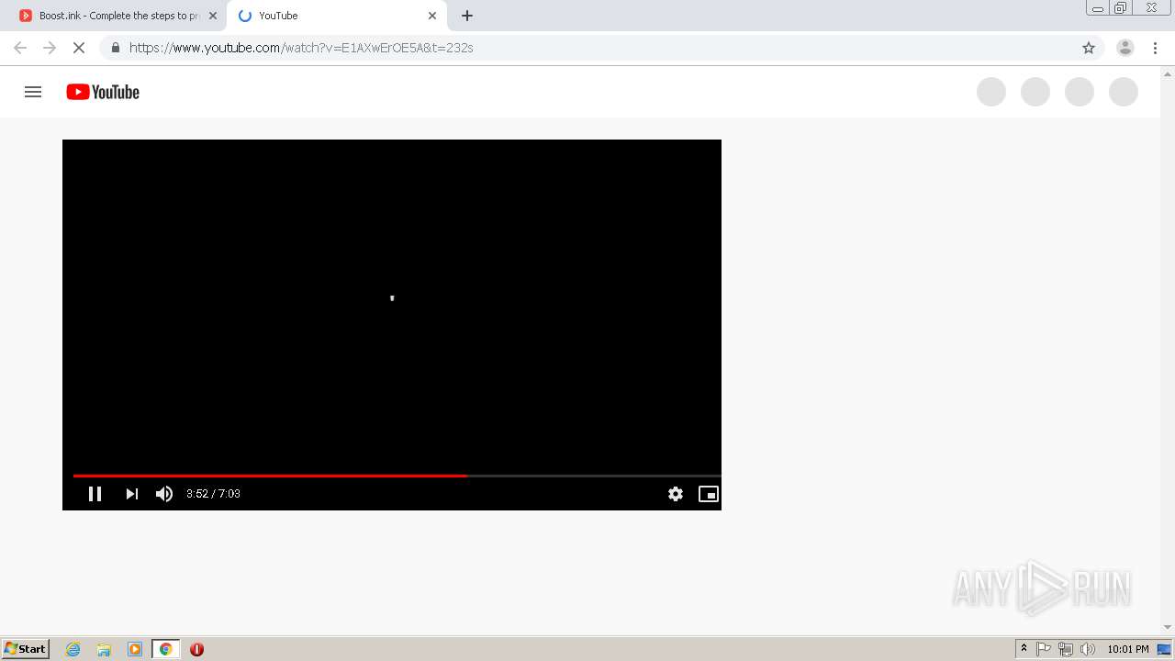Switch to the Boost.ink tab

(x=117, y=16)
